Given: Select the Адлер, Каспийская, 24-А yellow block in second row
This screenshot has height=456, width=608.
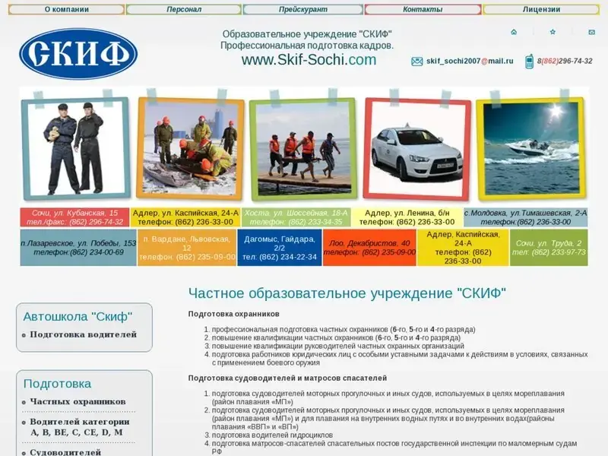Looking at the screenshot, I should pos(463,248).
